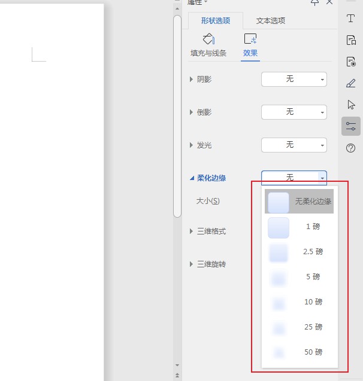Close the properties panel
363x381 pixels.
tap(329, 2)
